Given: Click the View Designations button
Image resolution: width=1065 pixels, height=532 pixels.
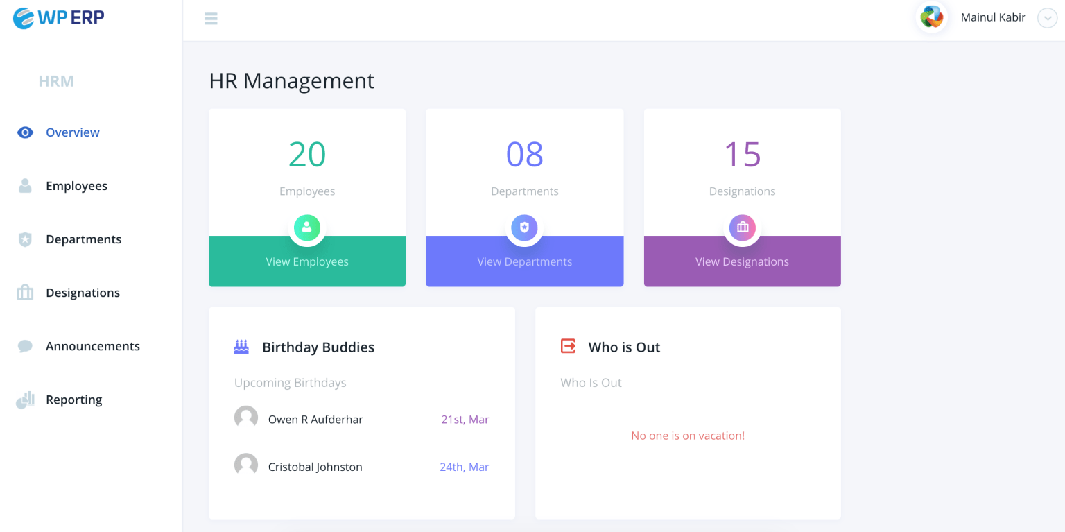Looking at the screenshot, I should click(742, 261).
